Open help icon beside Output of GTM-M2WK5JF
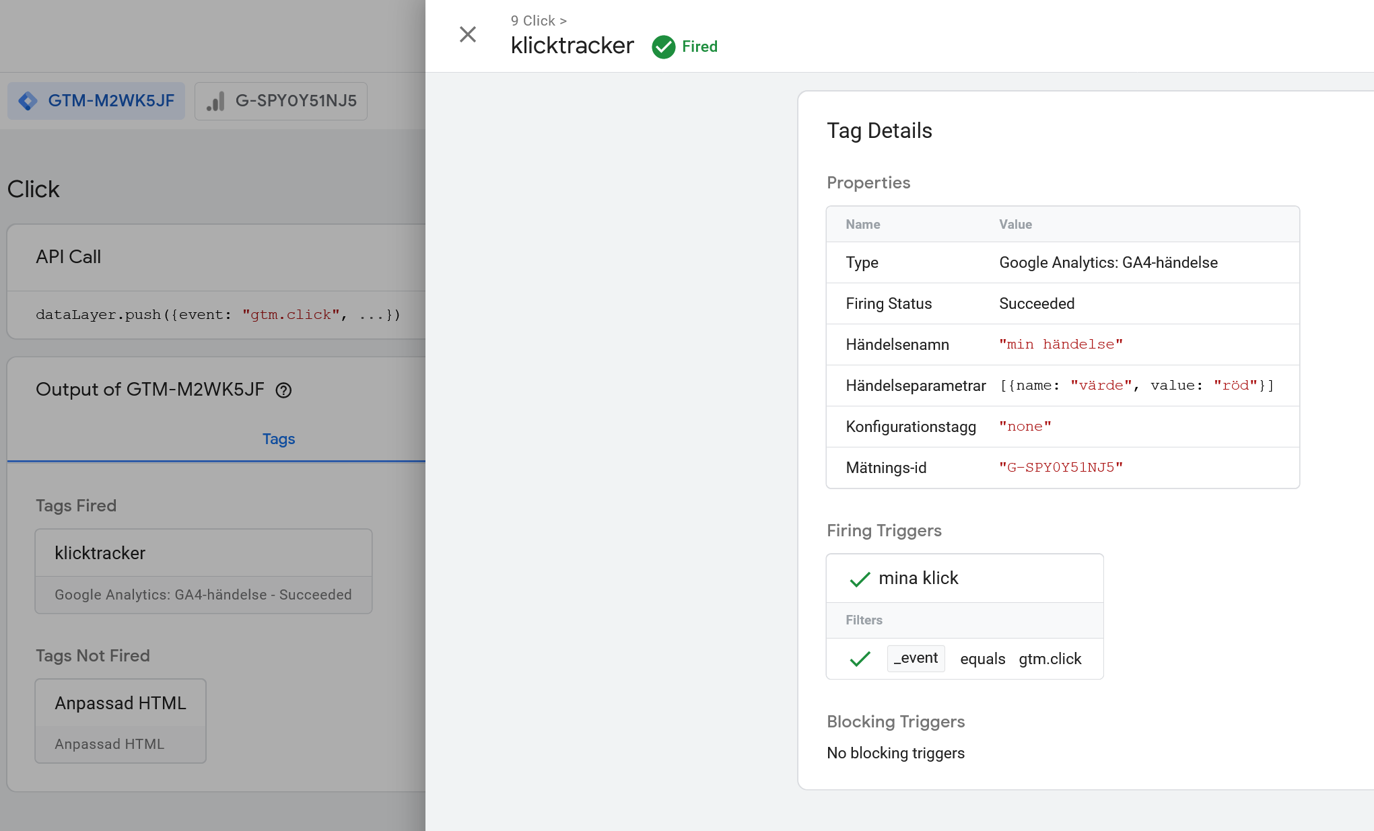This screenshot has width=1374, height=831. pyautogui.click(x=283, y=390)
